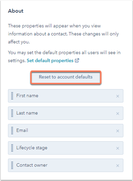This screenshot has height=181, width=133.
Task: Select the First name property row
Action: tap(66, 96)
